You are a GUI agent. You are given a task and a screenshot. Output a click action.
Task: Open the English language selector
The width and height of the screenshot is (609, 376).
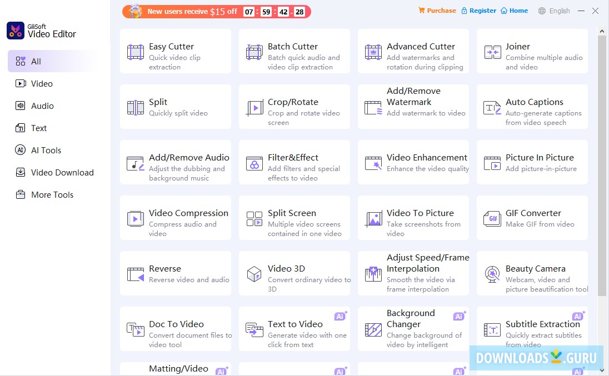pyautogui.click(x=554, y=11)
